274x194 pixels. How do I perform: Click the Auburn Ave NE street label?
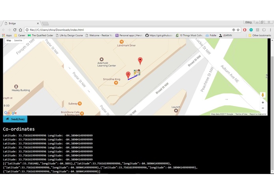pyautogui.click(x=229, y=74)
